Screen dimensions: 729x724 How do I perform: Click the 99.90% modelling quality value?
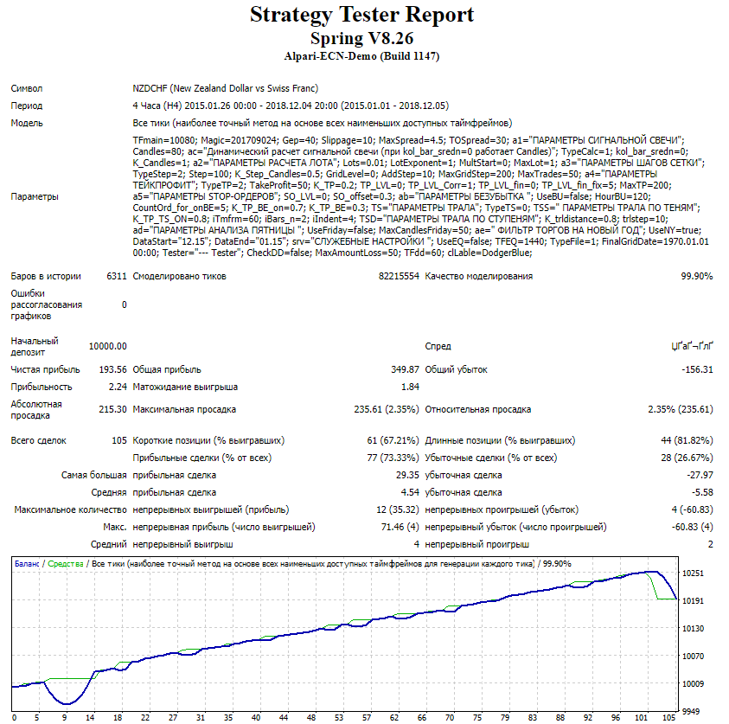(x=696, y=276)
